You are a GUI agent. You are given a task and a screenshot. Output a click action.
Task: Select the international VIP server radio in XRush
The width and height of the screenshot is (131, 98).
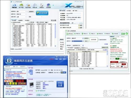pos(35,22)
